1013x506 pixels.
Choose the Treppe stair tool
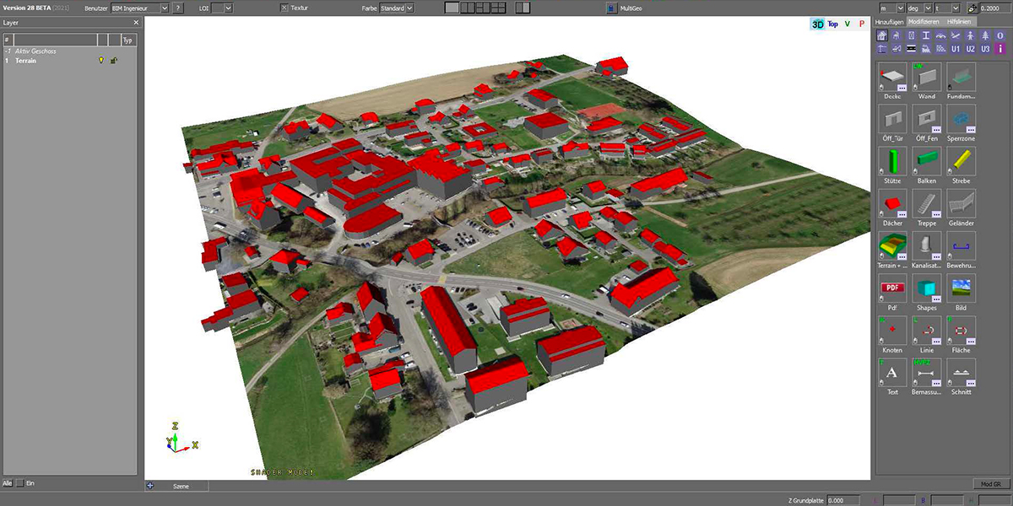tap(926, 203)
